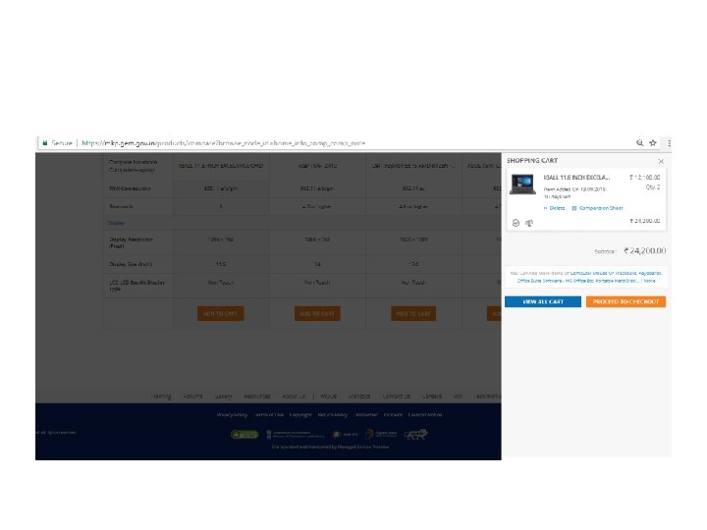707x530 pixels.
Task: Add the Acer laptop column to cart
Action: tap(317, 314)
